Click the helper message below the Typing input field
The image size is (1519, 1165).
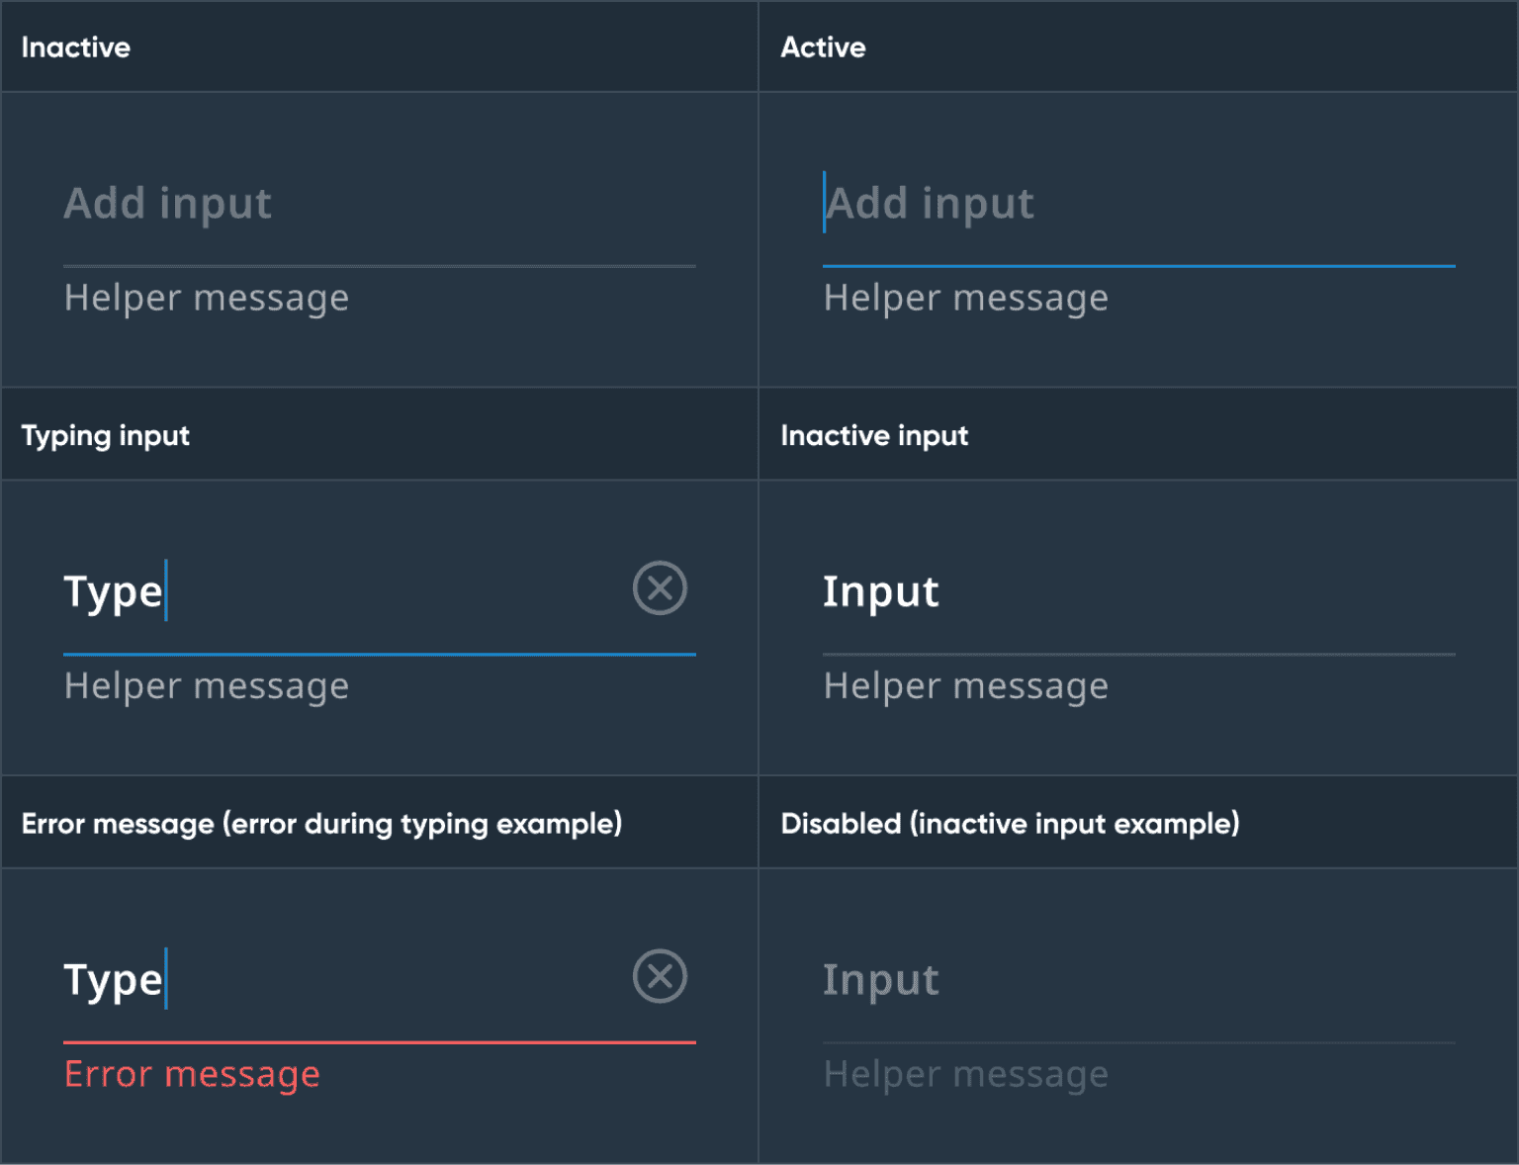207,686
